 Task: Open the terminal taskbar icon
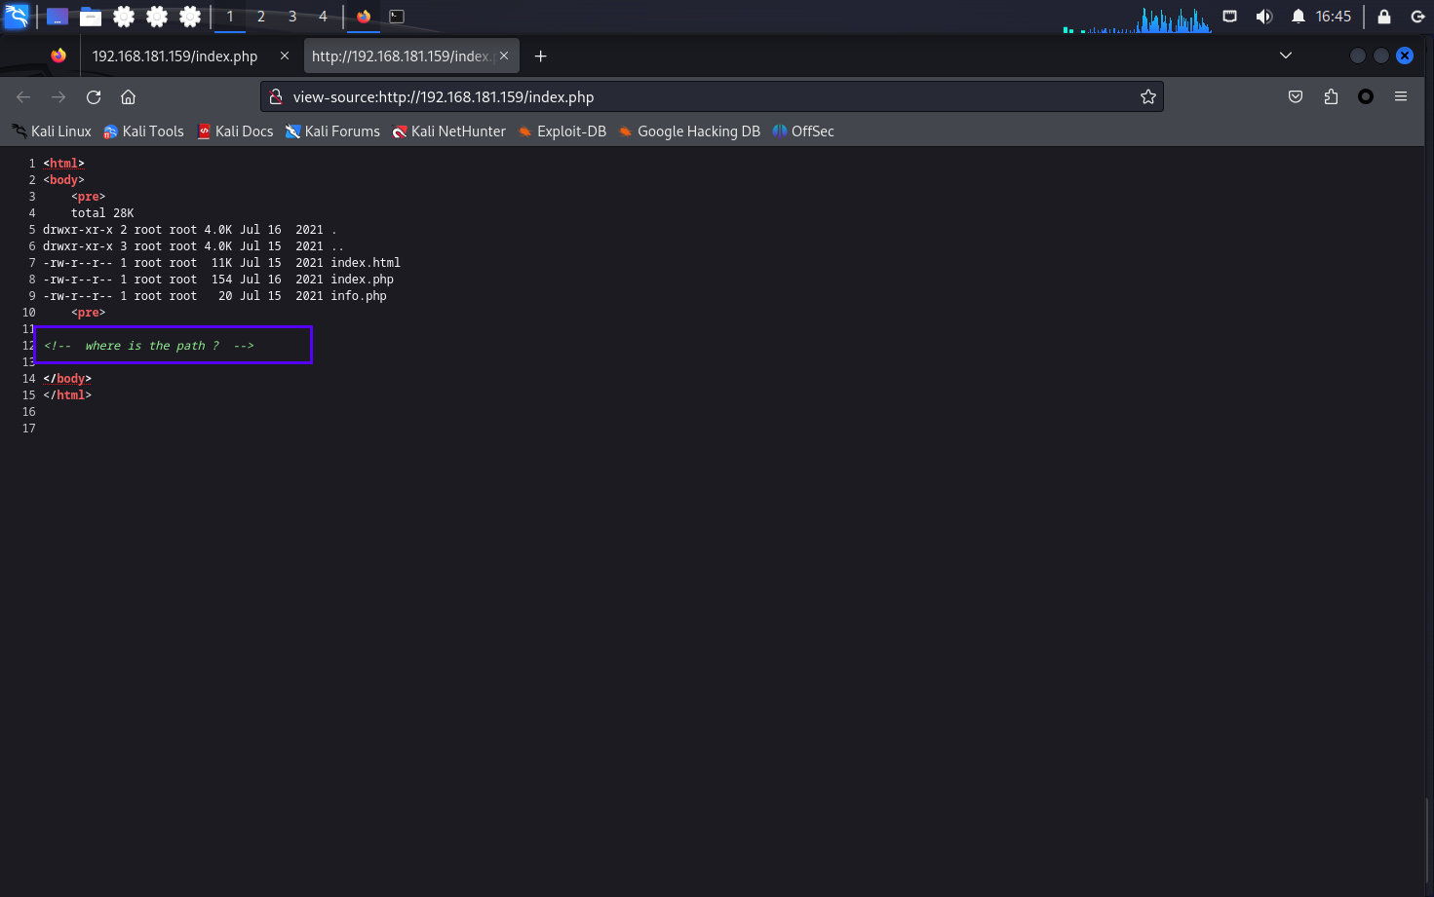click(397, 17)
